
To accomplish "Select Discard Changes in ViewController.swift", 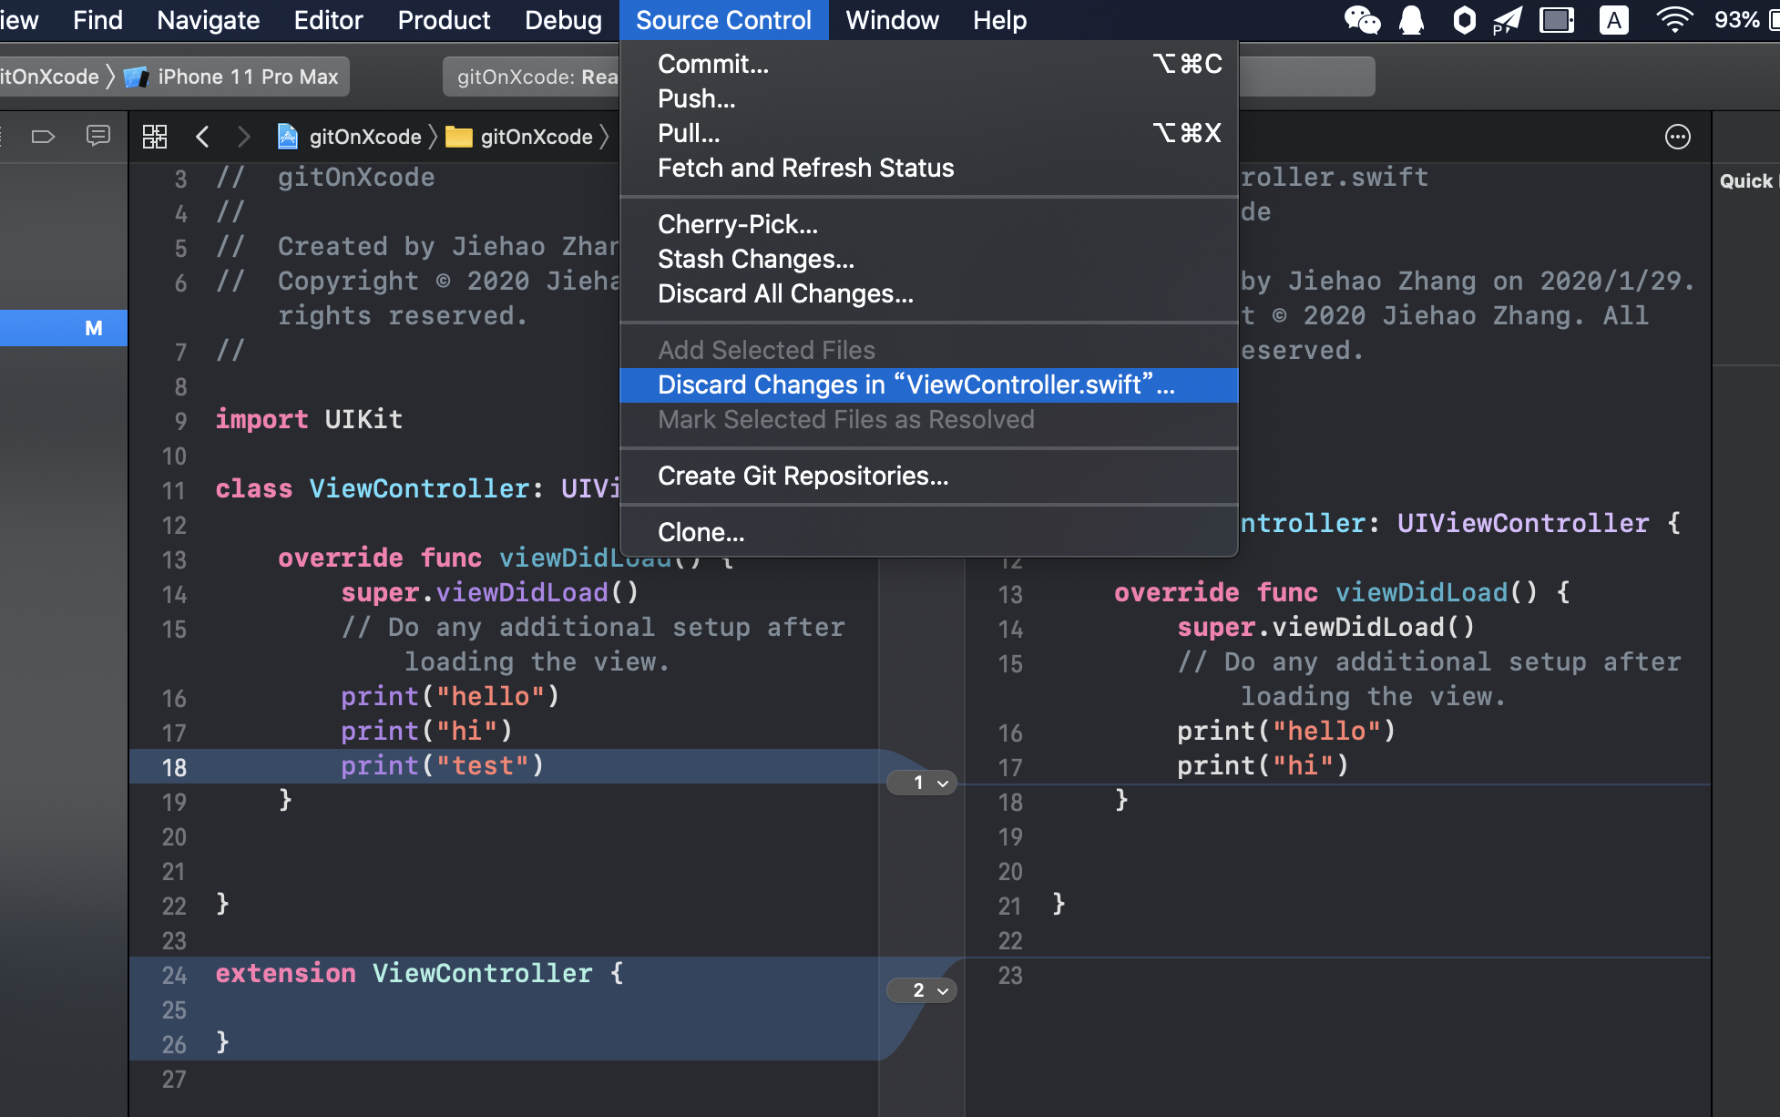I will pos(916,384).
